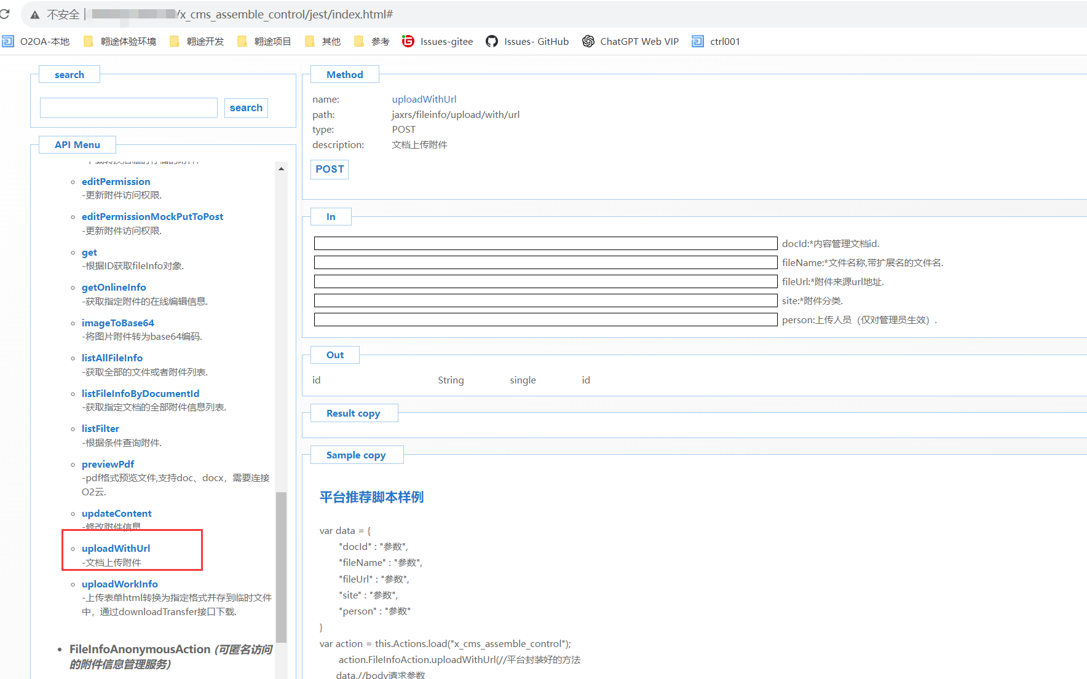Select the imageToBase64 API entry

coord(117,323)
